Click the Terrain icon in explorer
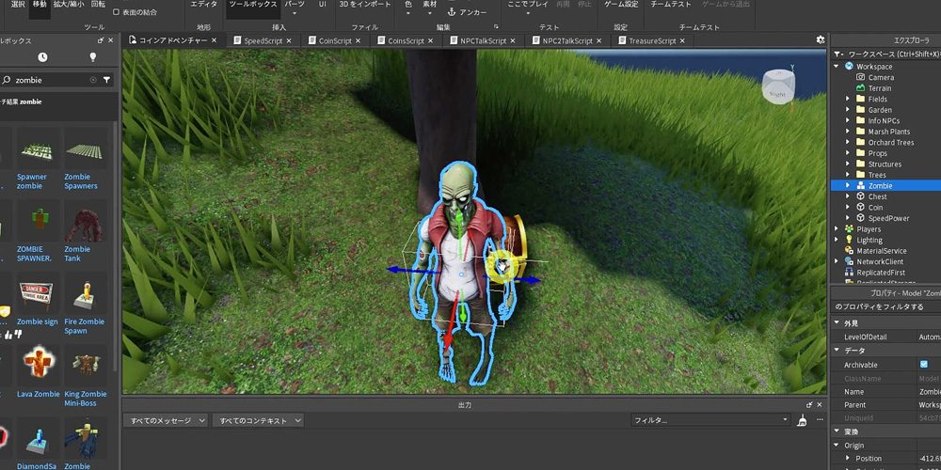 click(x=861, y=88)
